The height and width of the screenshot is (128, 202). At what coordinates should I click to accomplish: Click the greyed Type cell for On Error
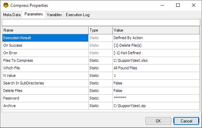(101, 53)
